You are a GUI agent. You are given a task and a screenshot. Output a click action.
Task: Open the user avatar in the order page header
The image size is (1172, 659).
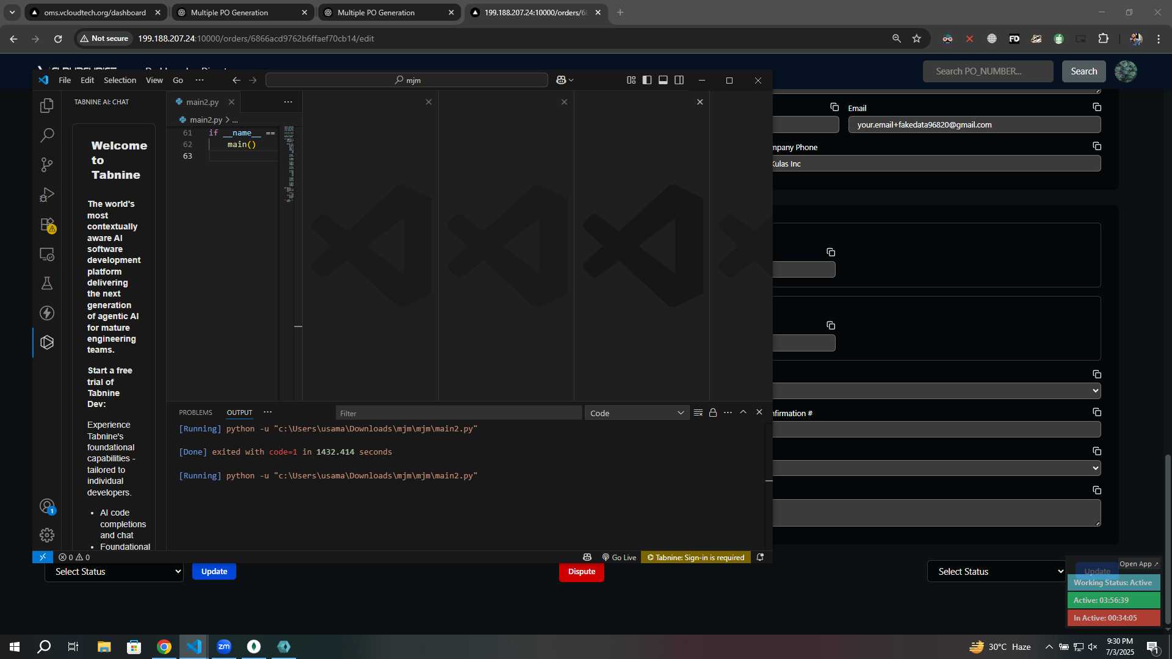[1126, 71]
